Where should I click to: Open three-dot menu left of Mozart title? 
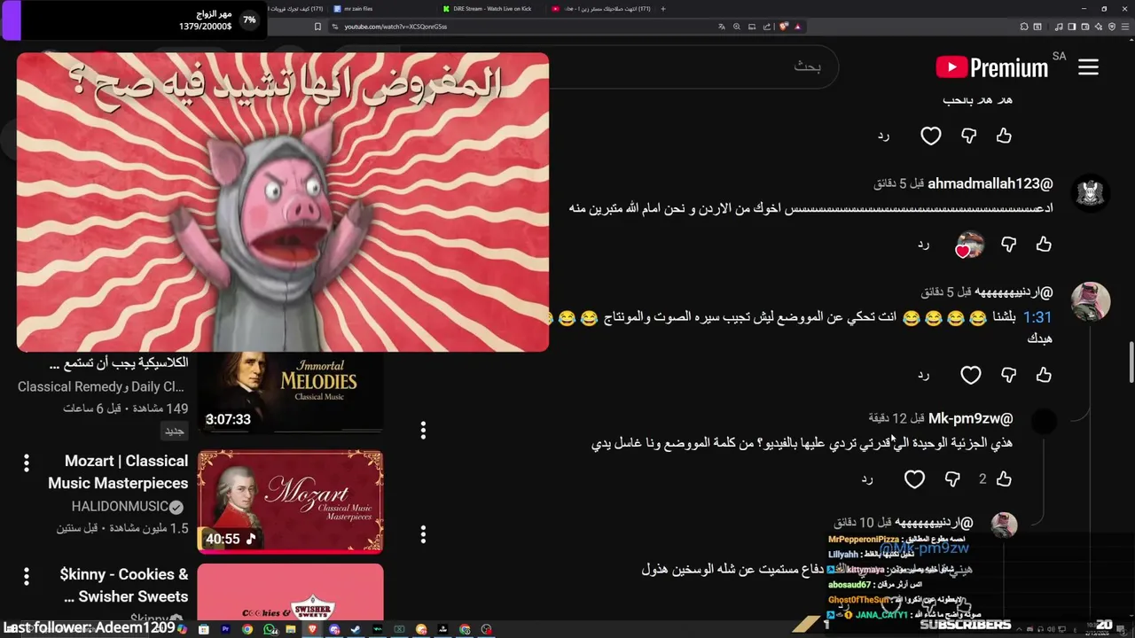27,462
